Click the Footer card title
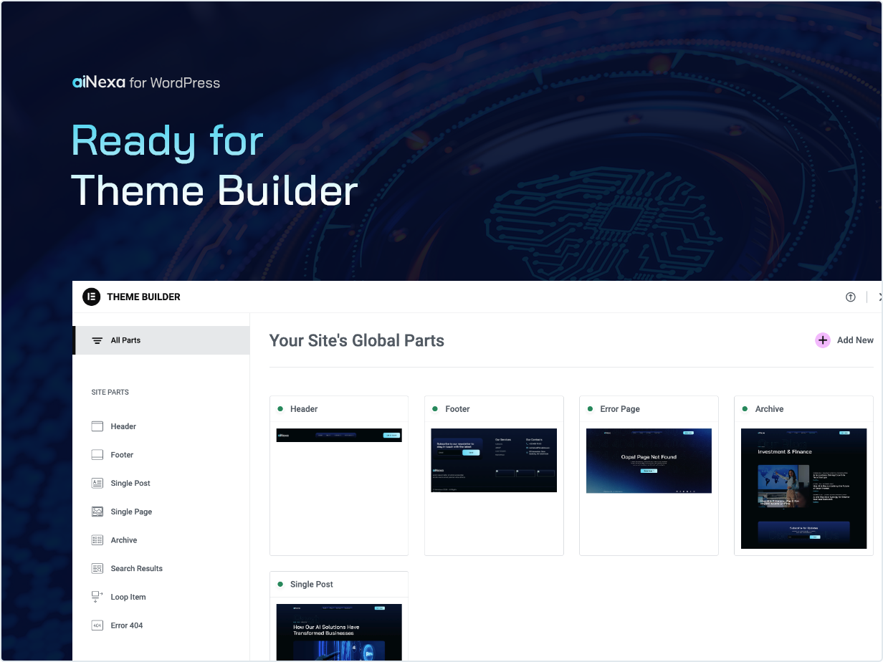This screenshot has height=662, width=883. 457,409
